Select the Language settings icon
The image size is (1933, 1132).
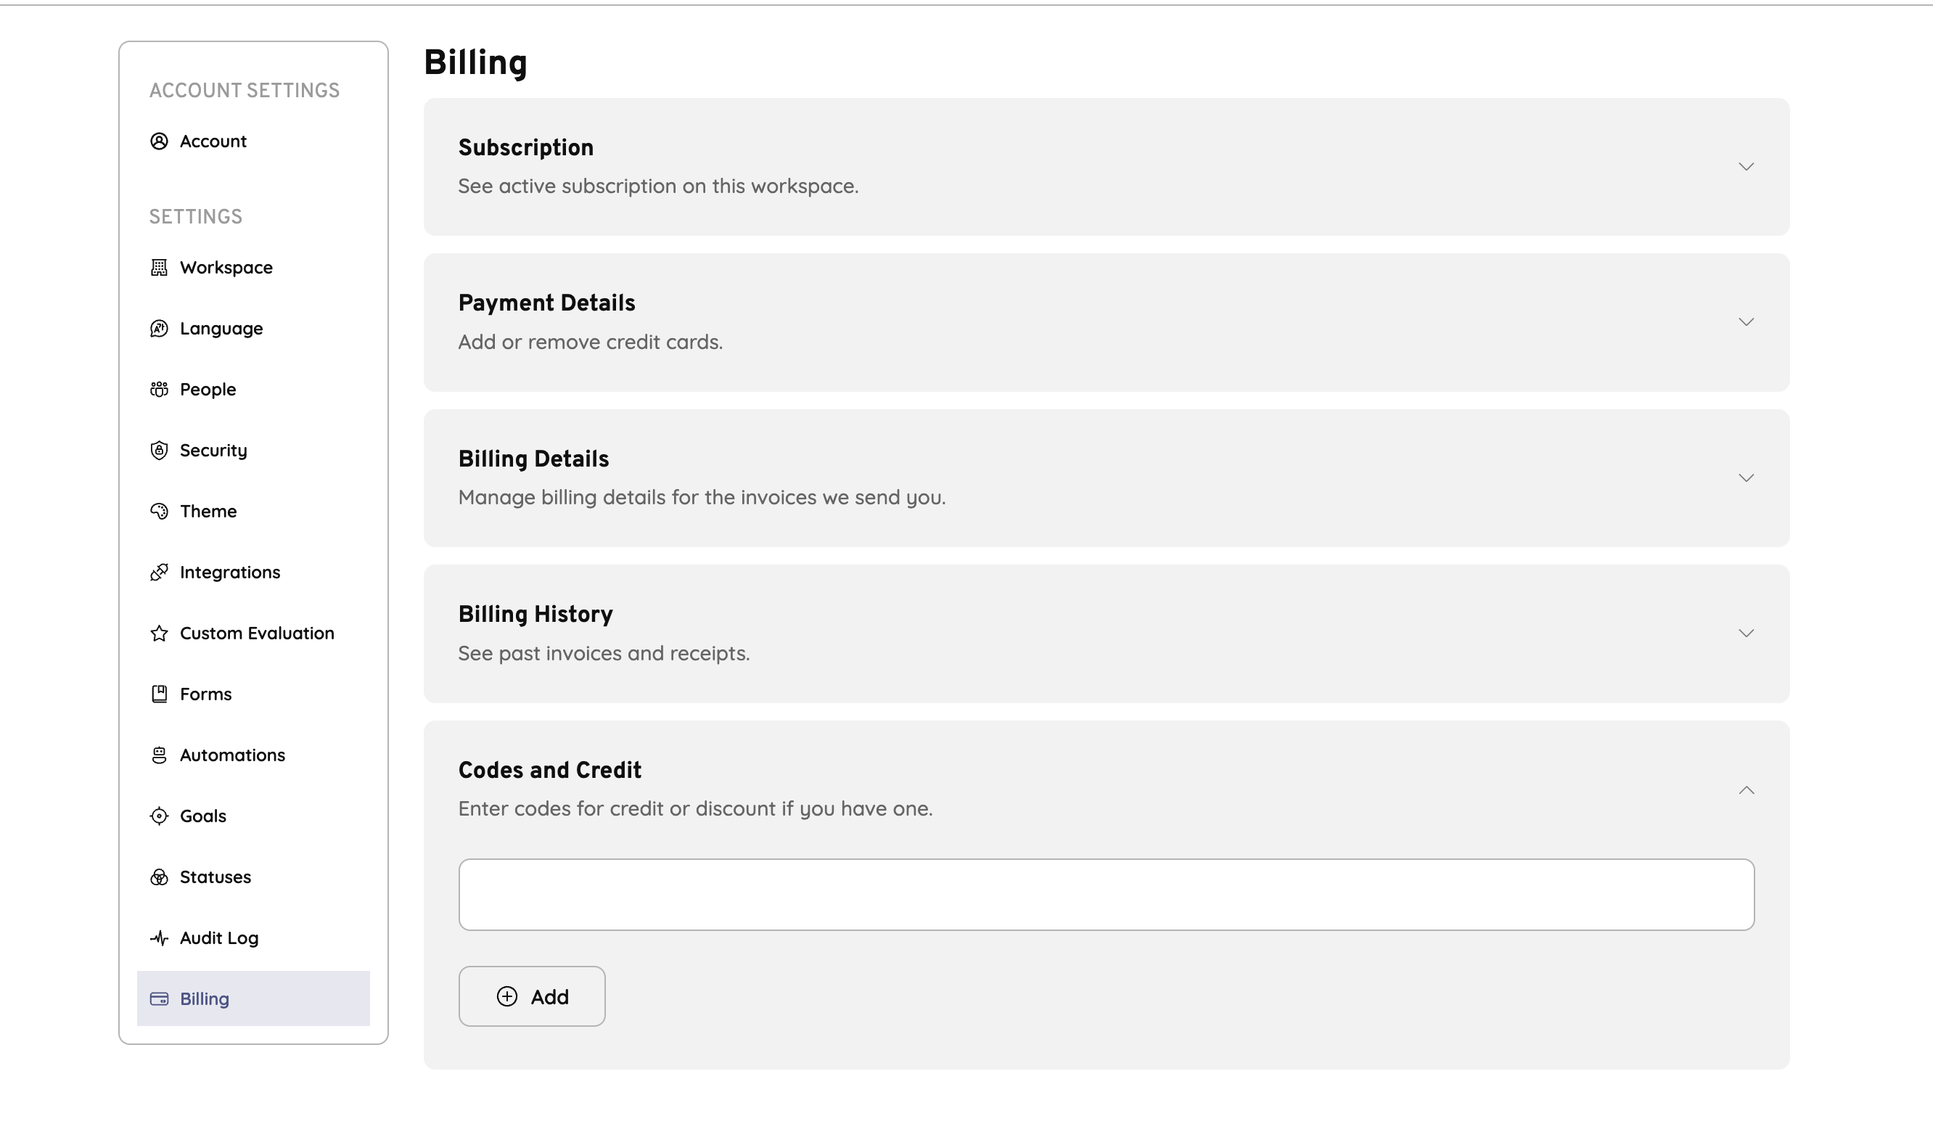[159, 328]
